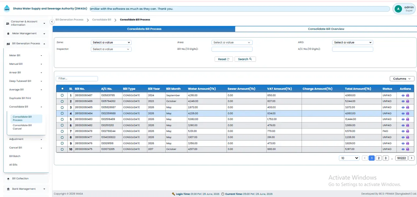The height and width of the screenshot is (197, 417).
Task: Check the checkbox for row 7
Action: (x=62, y=131)
